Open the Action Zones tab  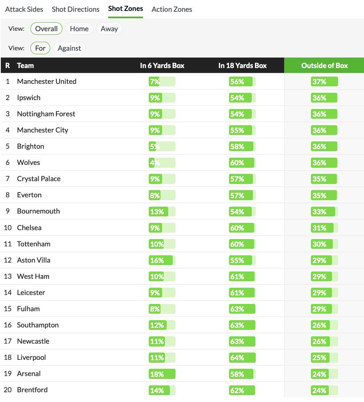[x=171, y=9]
